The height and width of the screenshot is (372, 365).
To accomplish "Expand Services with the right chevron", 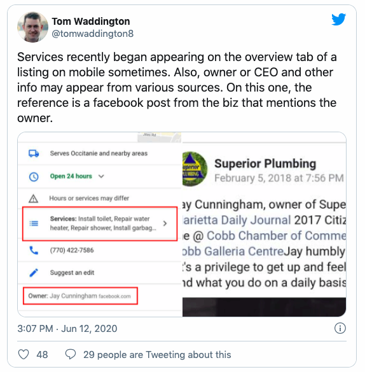I will point(165,223).
